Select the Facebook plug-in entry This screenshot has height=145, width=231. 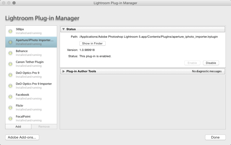[x=31, y=97]
